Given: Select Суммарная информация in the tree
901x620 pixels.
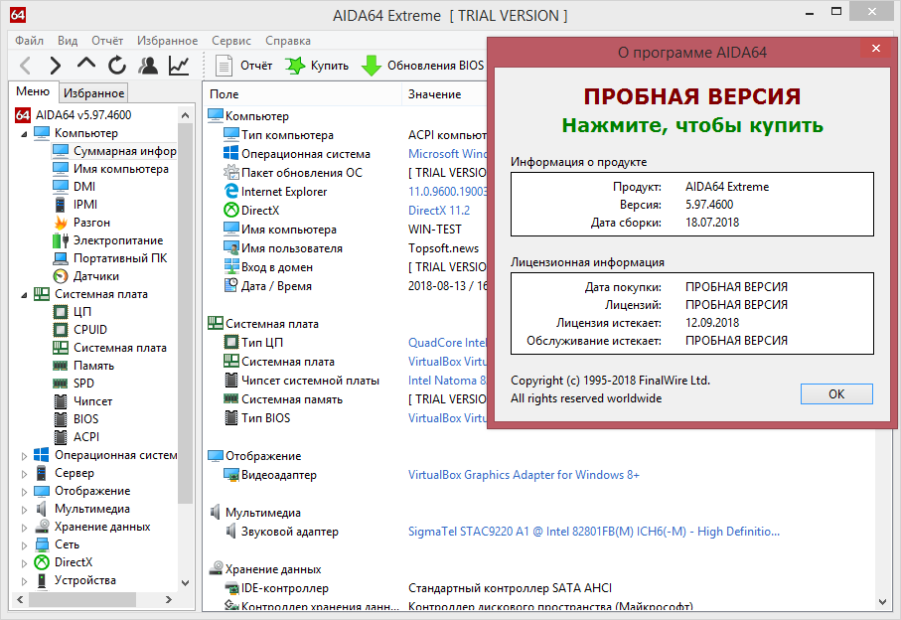Looking at the screenshot, I should click(125, 151).
